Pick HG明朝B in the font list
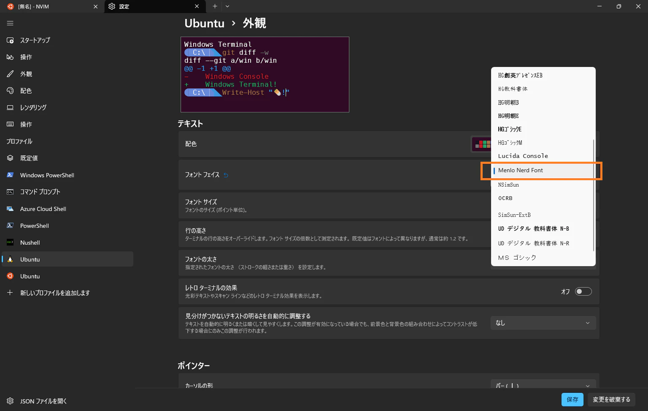Image resolution: width=648 pixels, height=411 pixels. click(543, 102)
